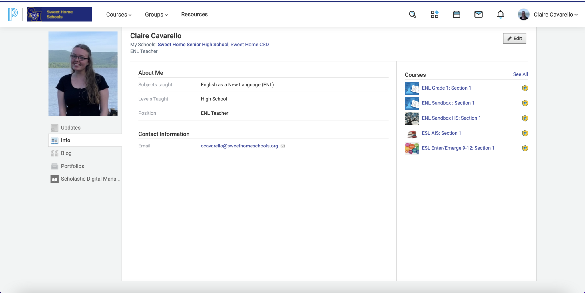Open the Portfolios sidebar item
This screenshot has height=293, width=585.
(x=72, y=166)
